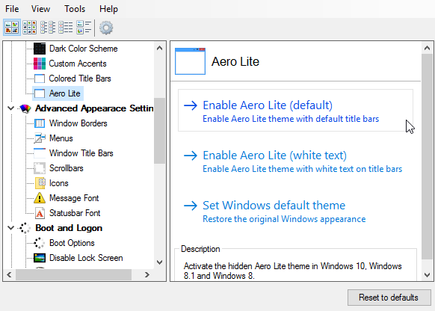Open the Tools menu

pyautogui.click(x=75, y=9)
